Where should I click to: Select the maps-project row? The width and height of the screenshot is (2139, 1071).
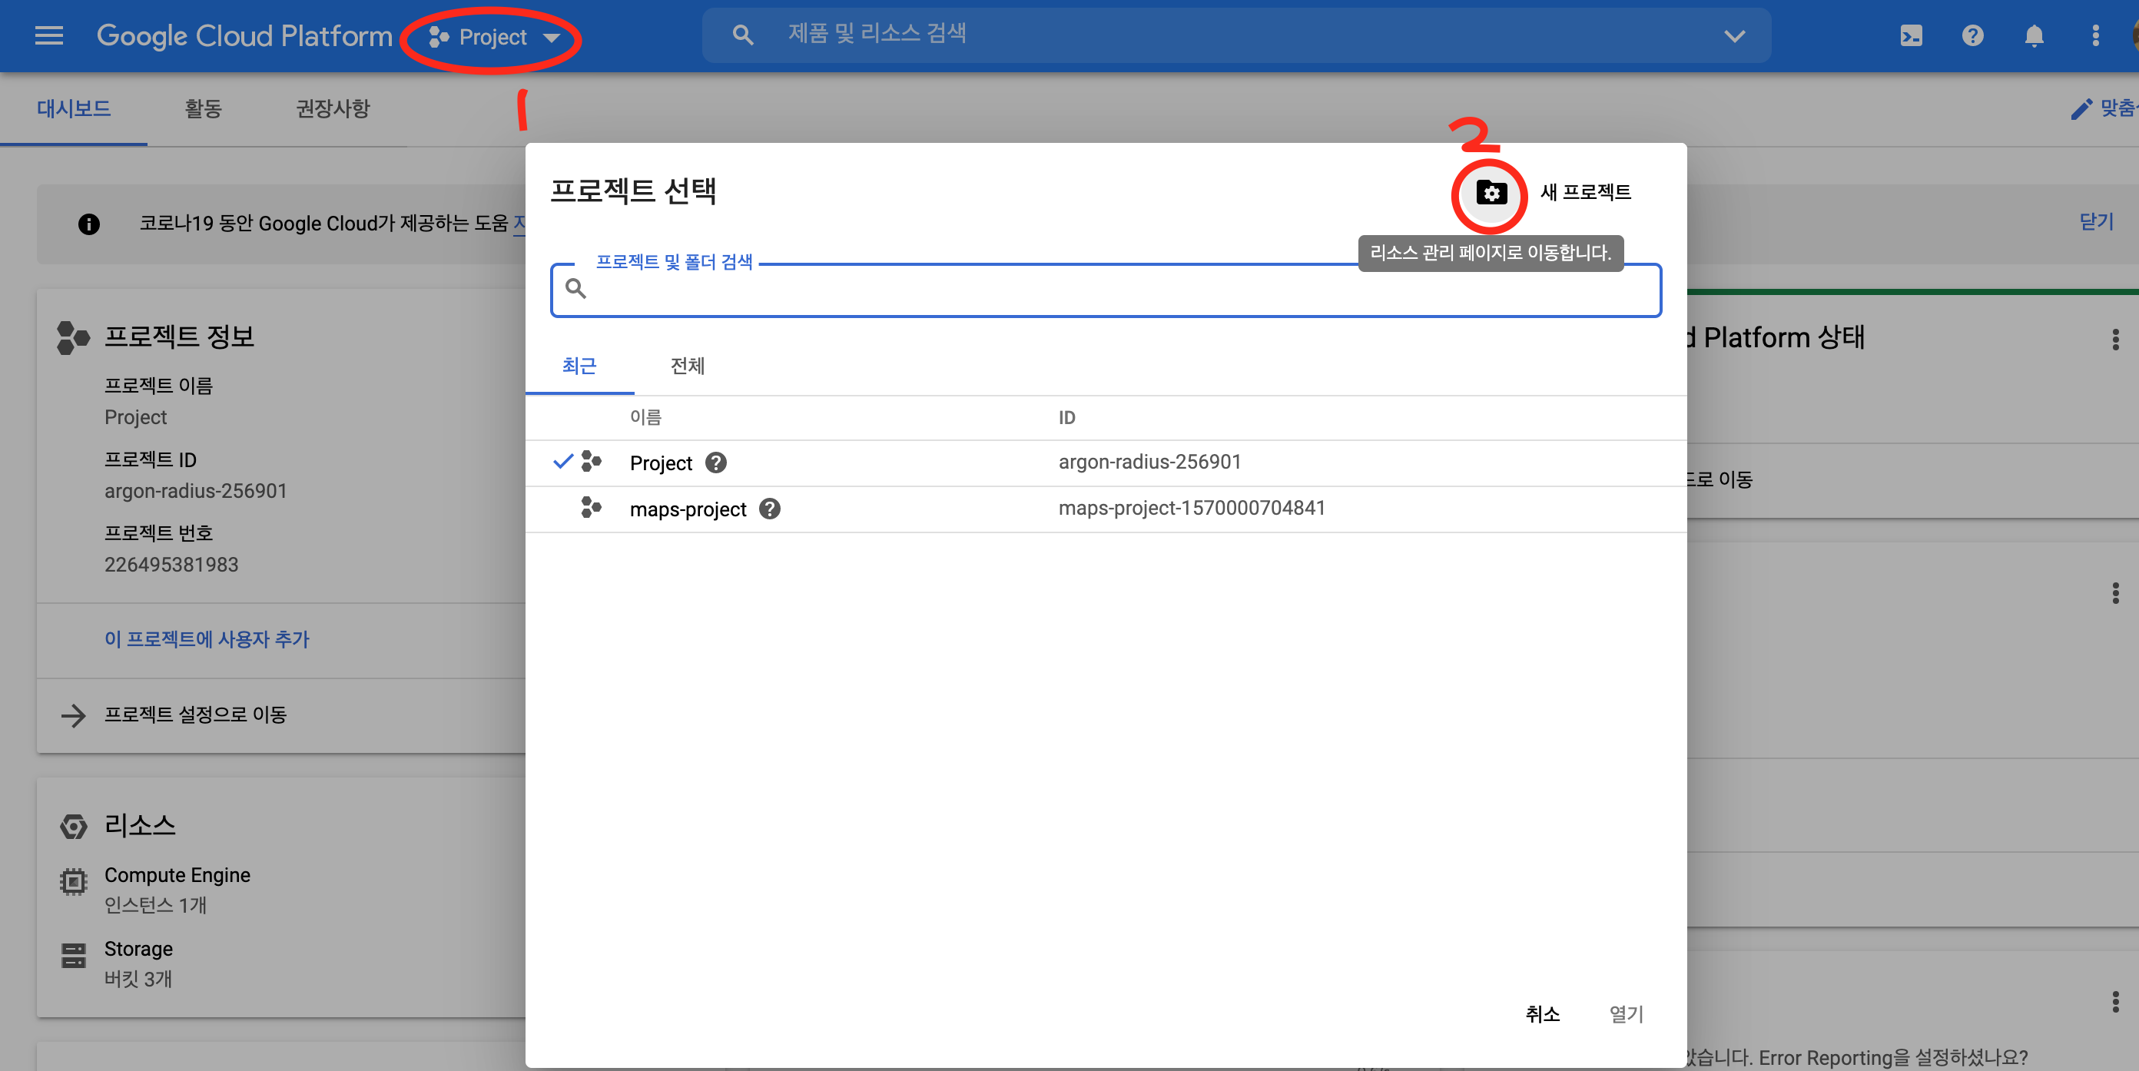[1106, 509]
